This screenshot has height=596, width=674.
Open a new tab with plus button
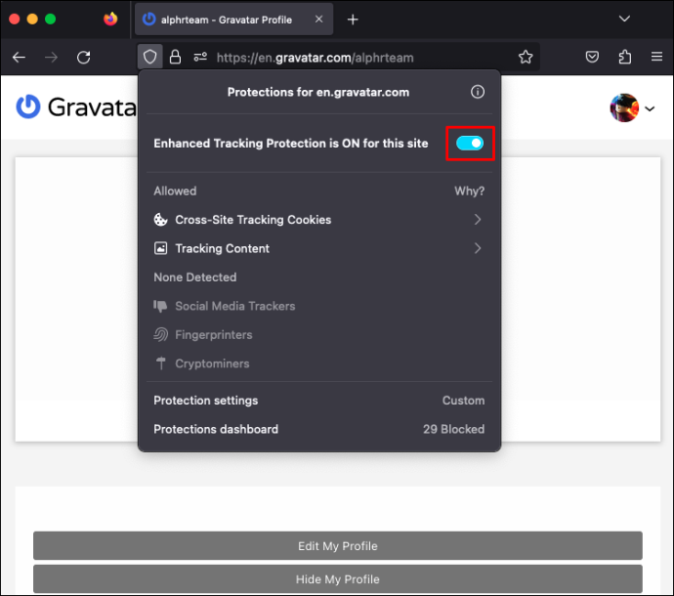353,20
